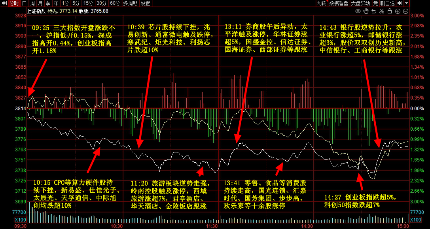Click the undo arrow icon
This screenshot has width=430, height=229.
374,11
